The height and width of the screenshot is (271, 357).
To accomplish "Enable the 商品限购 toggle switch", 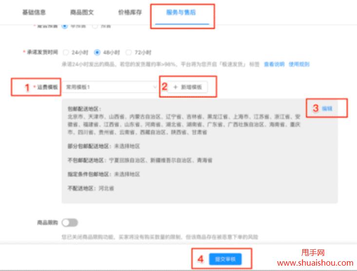I will click(x=70, y=222).
